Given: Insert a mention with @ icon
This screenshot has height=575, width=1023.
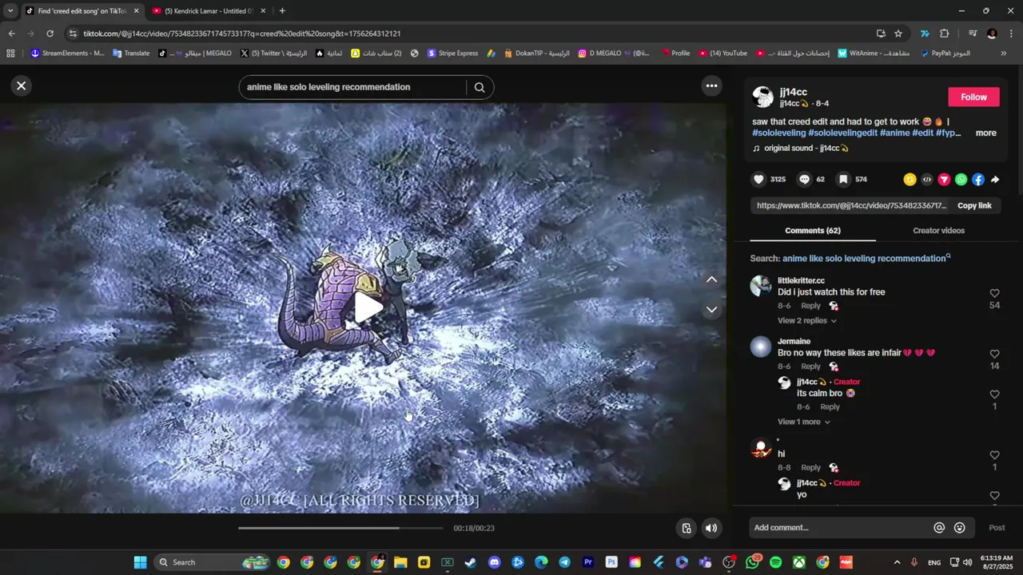Looking at the screenshot, I should (x=939, y=528).
